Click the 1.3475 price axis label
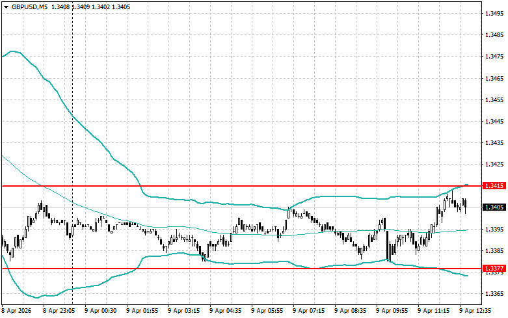 pyautogui.click(x=494, y=57)
